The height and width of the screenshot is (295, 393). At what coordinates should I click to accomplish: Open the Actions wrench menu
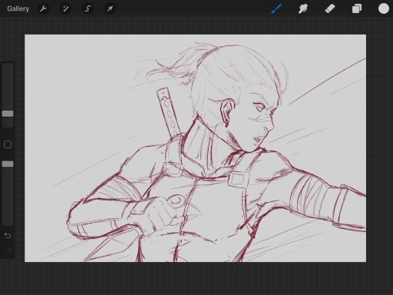44,8
